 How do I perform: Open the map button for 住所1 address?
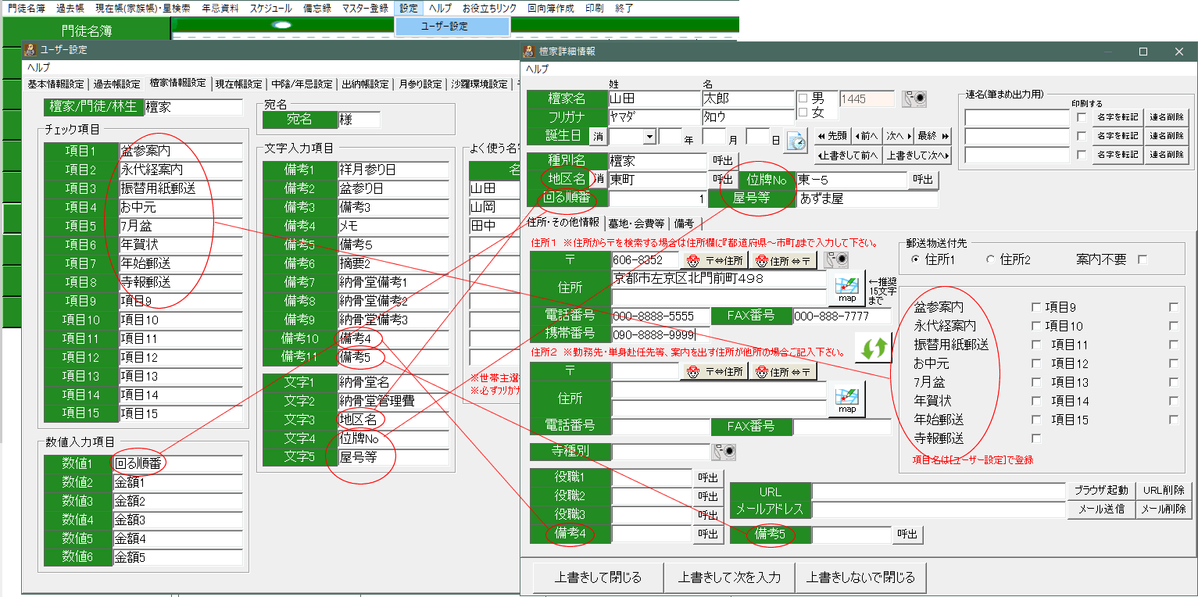846,288
